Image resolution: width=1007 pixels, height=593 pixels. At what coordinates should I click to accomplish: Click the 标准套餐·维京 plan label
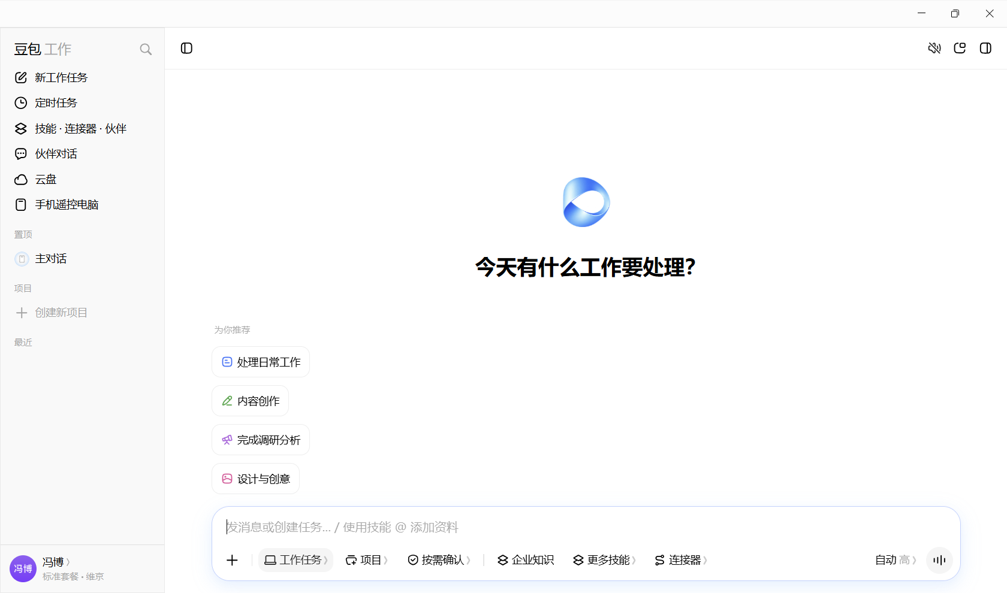pos(73,576)
